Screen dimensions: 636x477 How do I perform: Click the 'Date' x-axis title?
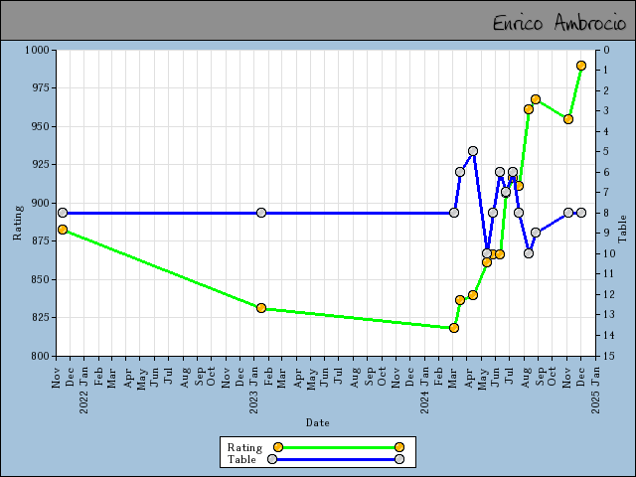pos(318,422)
